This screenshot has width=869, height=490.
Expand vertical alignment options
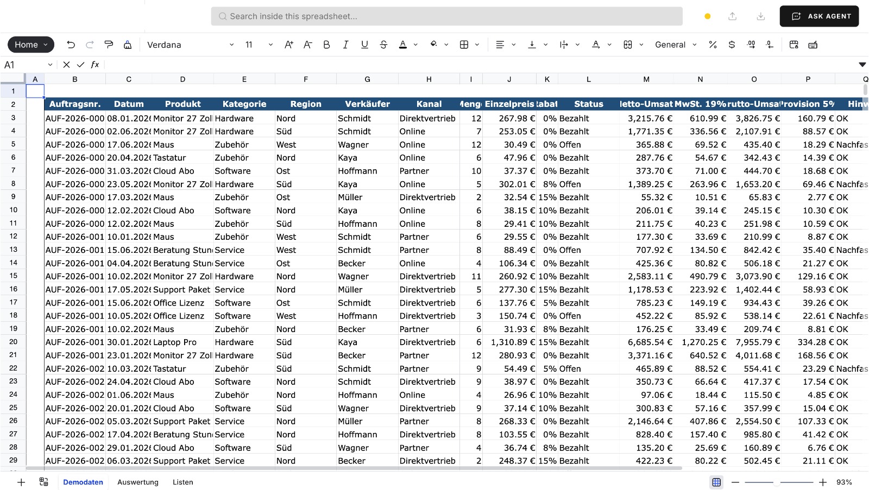coord(546,45)
